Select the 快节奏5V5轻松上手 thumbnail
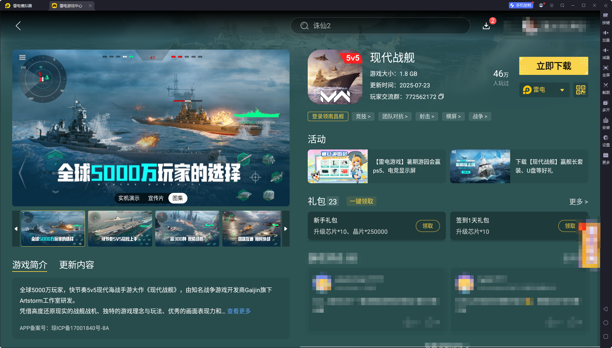 [120, 228]
